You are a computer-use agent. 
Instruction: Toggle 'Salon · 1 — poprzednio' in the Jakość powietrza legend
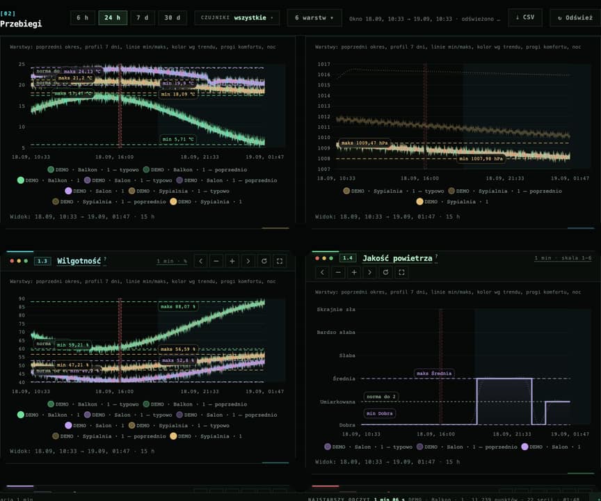[467, 447]
